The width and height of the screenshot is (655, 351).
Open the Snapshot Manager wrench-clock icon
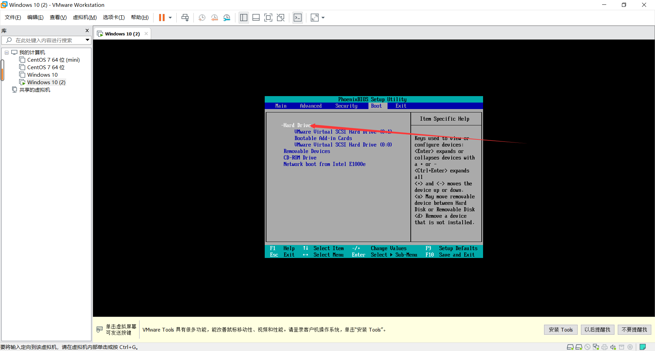point(227,18)
